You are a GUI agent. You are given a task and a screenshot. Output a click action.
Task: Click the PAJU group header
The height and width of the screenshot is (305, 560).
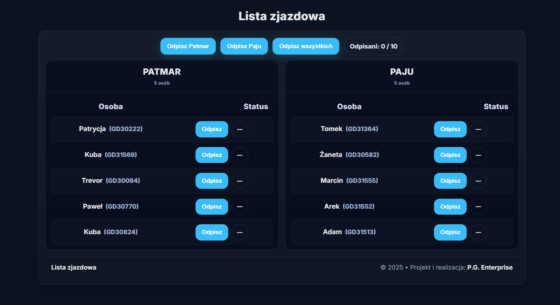pyautogui.click(x=401, y=72)
